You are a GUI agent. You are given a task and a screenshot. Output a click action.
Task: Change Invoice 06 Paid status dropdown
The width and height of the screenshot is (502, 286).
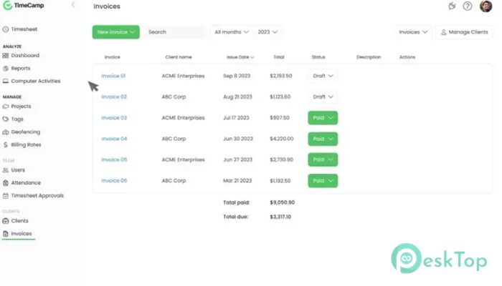click(x=323, y=181)
